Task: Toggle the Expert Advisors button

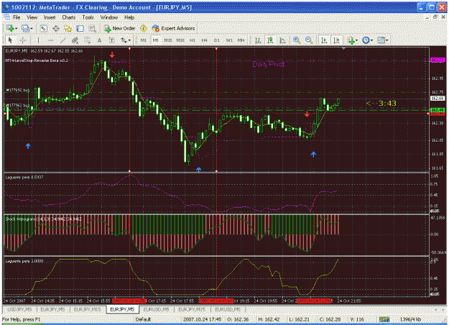Action: 174,28
